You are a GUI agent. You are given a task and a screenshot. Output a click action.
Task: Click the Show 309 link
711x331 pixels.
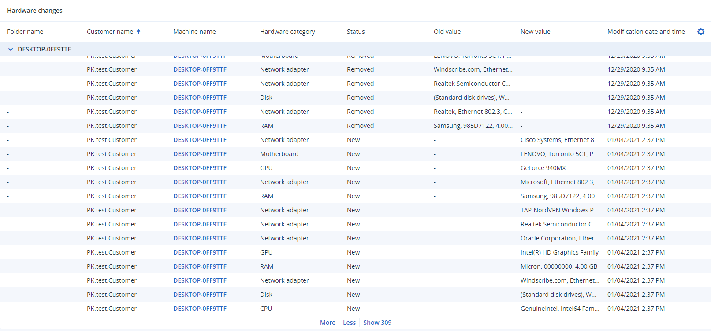coord(377,323)
